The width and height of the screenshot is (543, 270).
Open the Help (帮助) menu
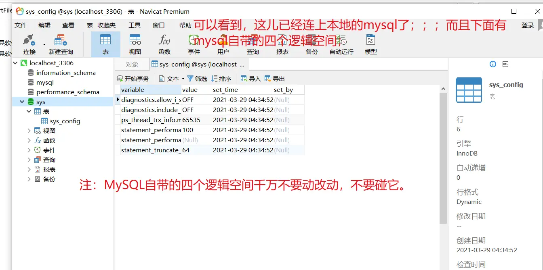click(185, 25)
